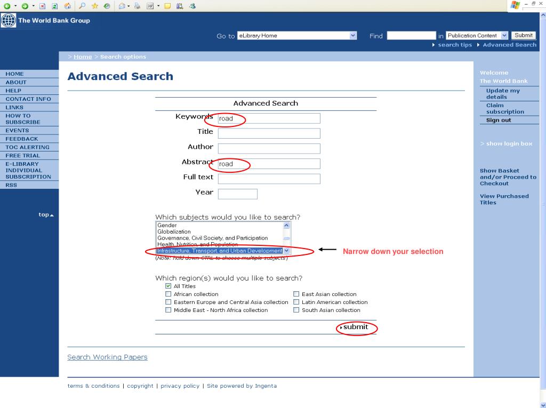Image resolution: width=546 pixels, height=408 pixels.
Task: Click the Sign out link
Action: coord(499,120)
